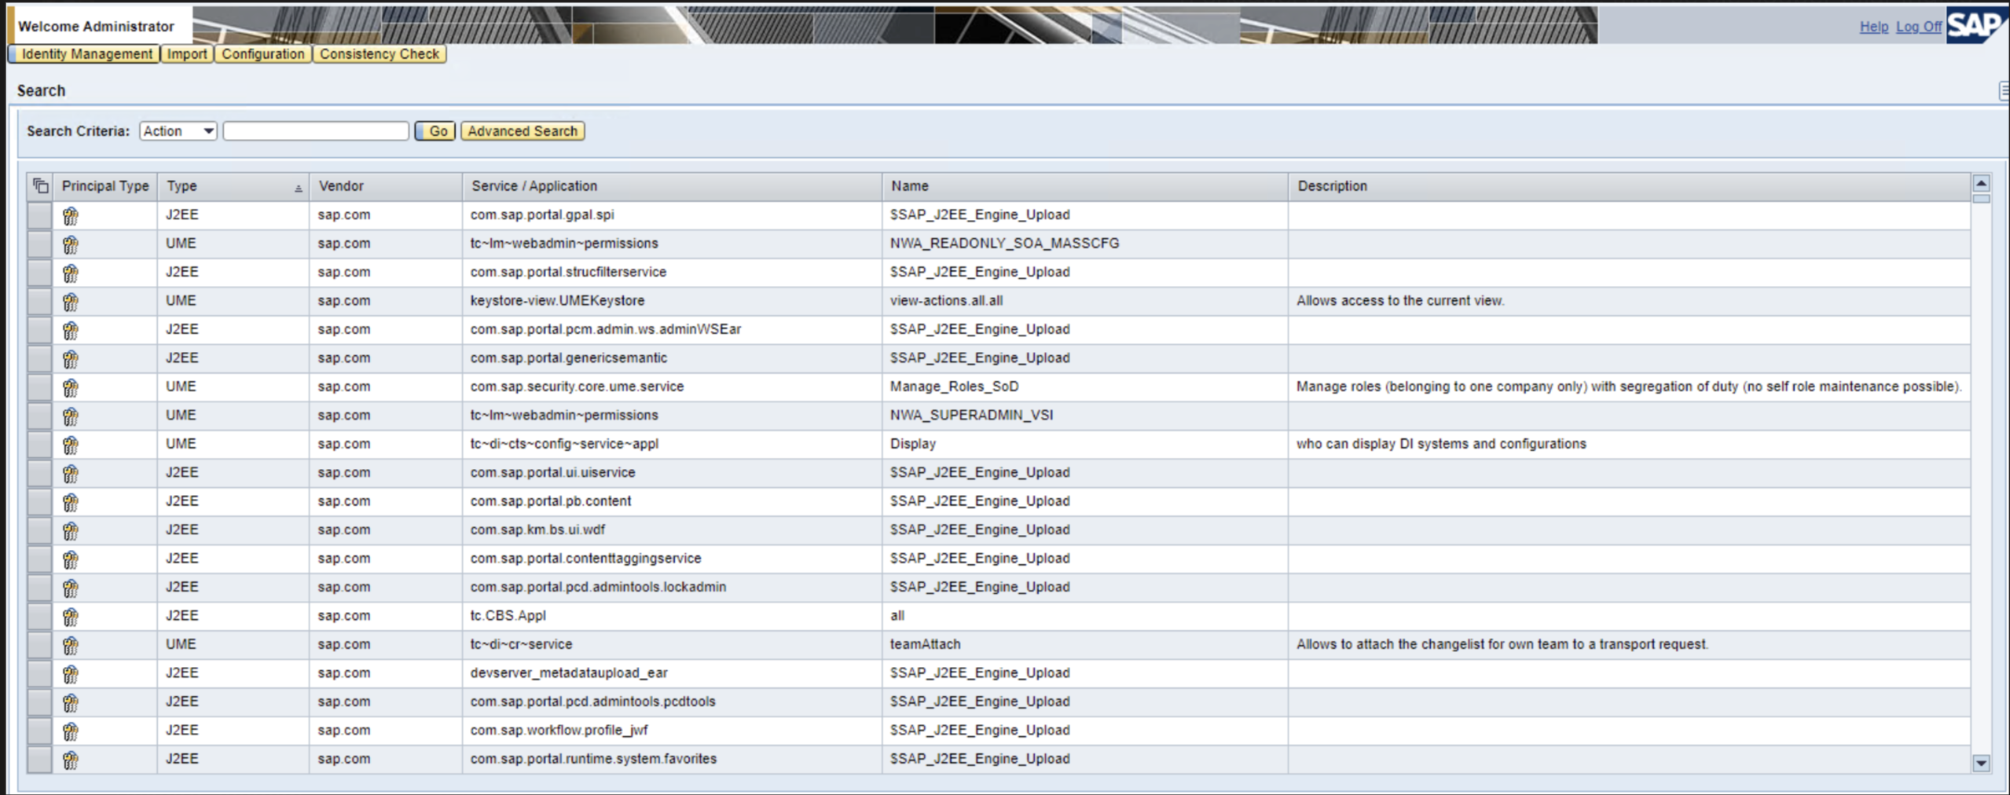The image size is (2010, 795).
Task: Click principal icon for pcd.admintools.lockadmin row
Action: [71, 588]
